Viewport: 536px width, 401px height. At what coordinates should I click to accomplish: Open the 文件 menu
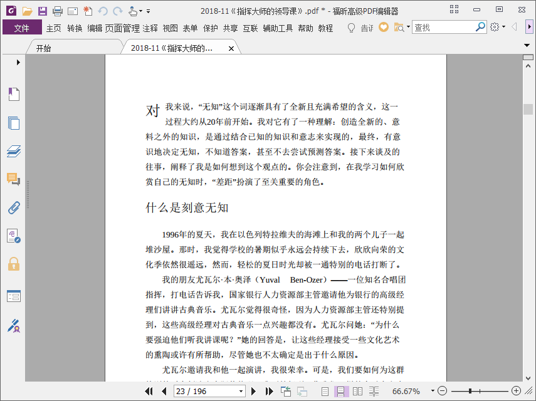click(x=22, y=28)
